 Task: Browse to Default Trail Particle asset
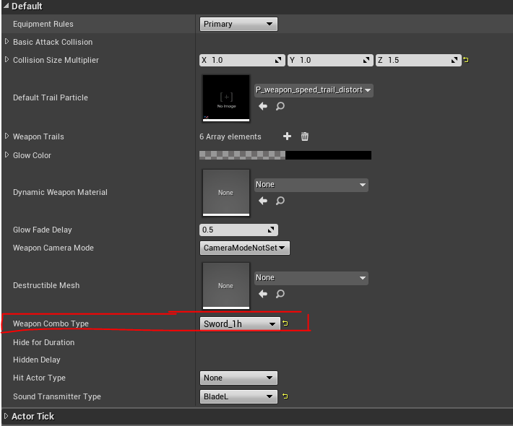[x=280, y=106]
